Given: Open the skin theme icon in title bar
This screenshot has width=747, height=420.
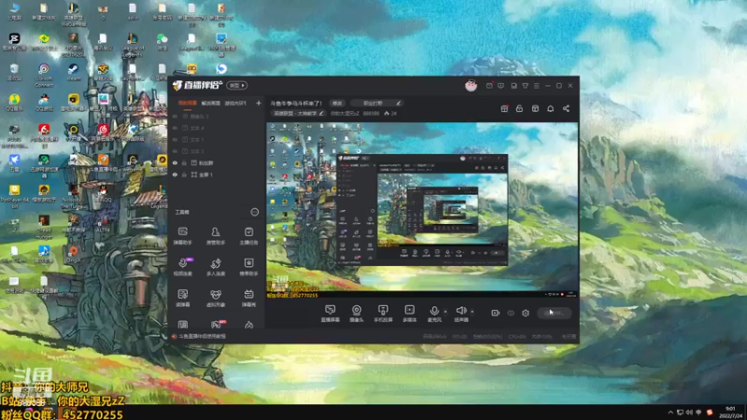Looking at the screenshot, I should pyautogui.click(x=525, y=86).
